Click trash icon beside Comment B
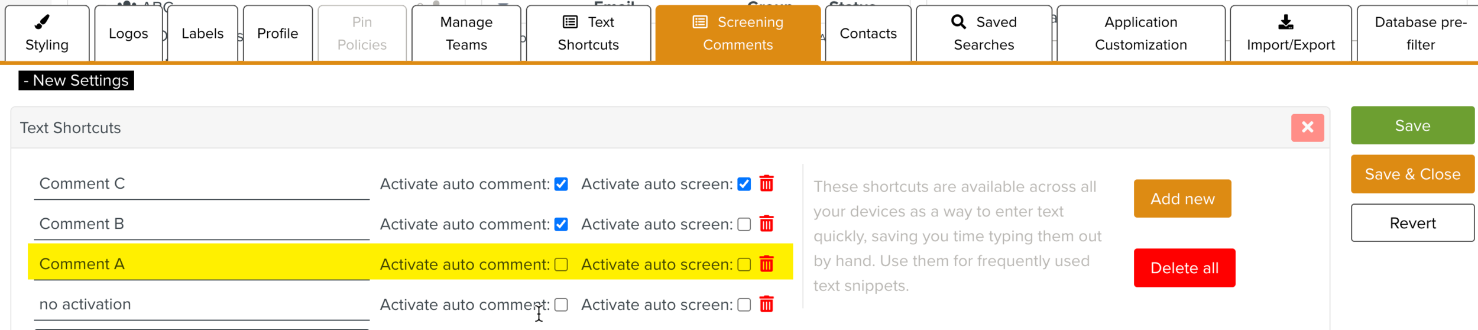Screen dimensions: 1478x330 766,224
